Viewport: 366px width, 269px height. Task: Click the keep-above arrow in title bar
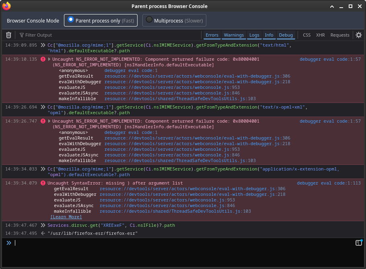click(x=332, y=6)
